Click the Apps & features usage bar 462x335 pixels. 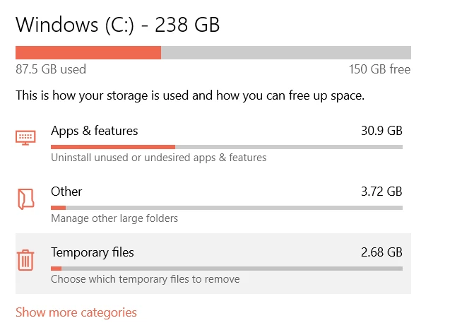(x=226, y=147)
